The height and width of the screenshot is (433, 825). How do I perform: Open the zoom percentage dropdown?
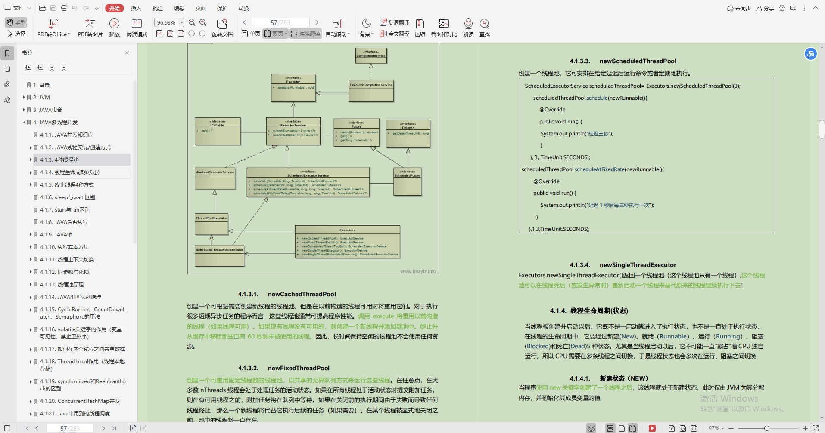[182, 22]
